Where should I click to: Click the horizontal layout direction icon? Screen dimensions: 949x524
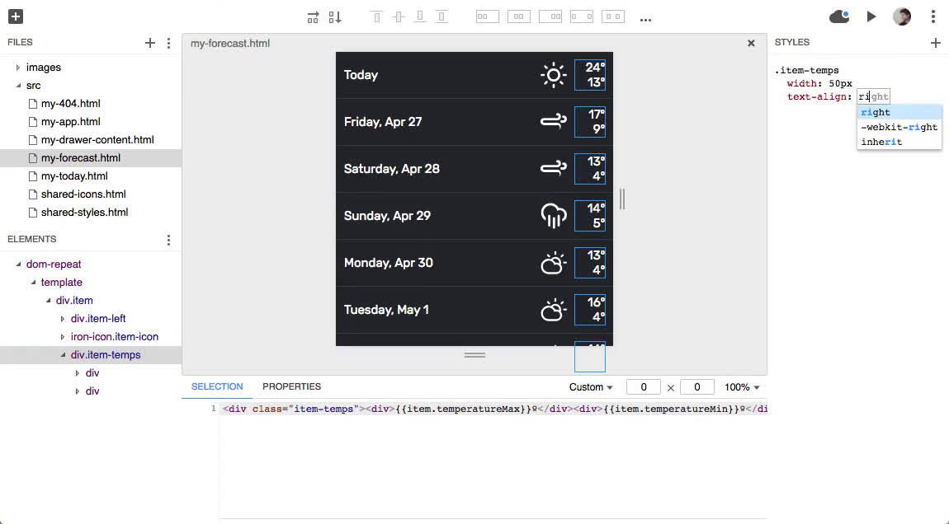click(313, 17)
